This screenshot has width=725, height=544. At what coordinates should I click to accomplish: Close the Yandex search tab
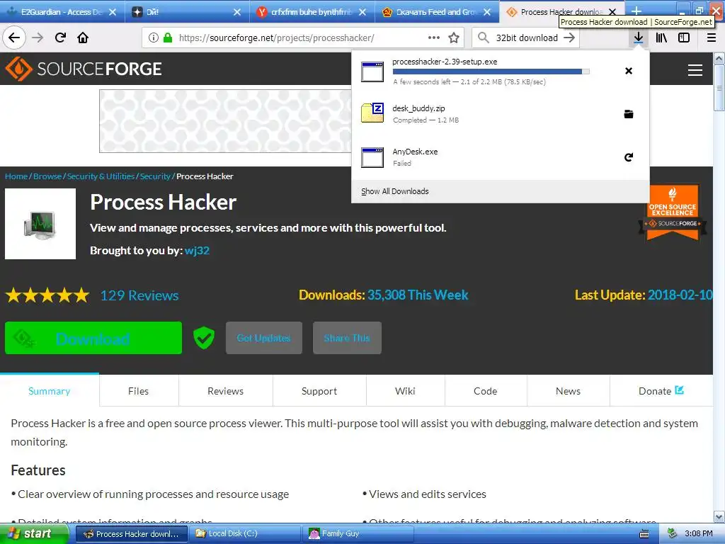click(362, 12)
